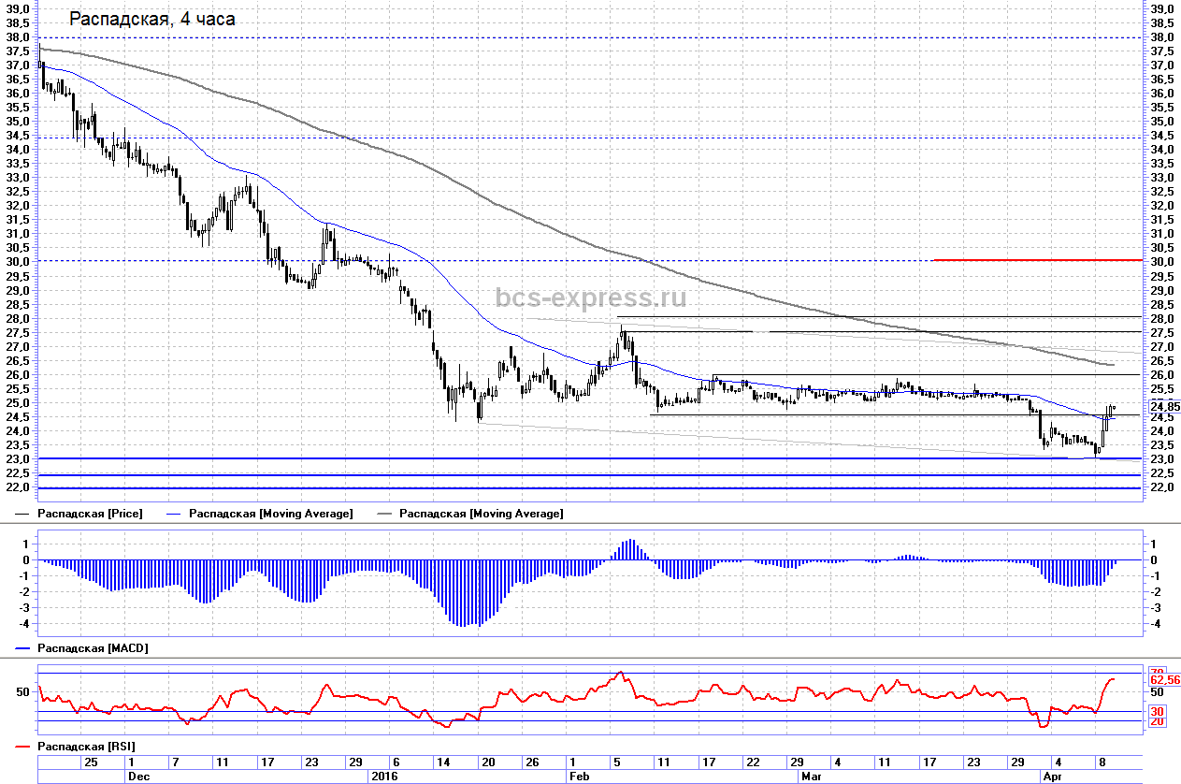1181x784 pixels.
Task: Click '38,0' on the right price axis
Action: point(1163,37)
